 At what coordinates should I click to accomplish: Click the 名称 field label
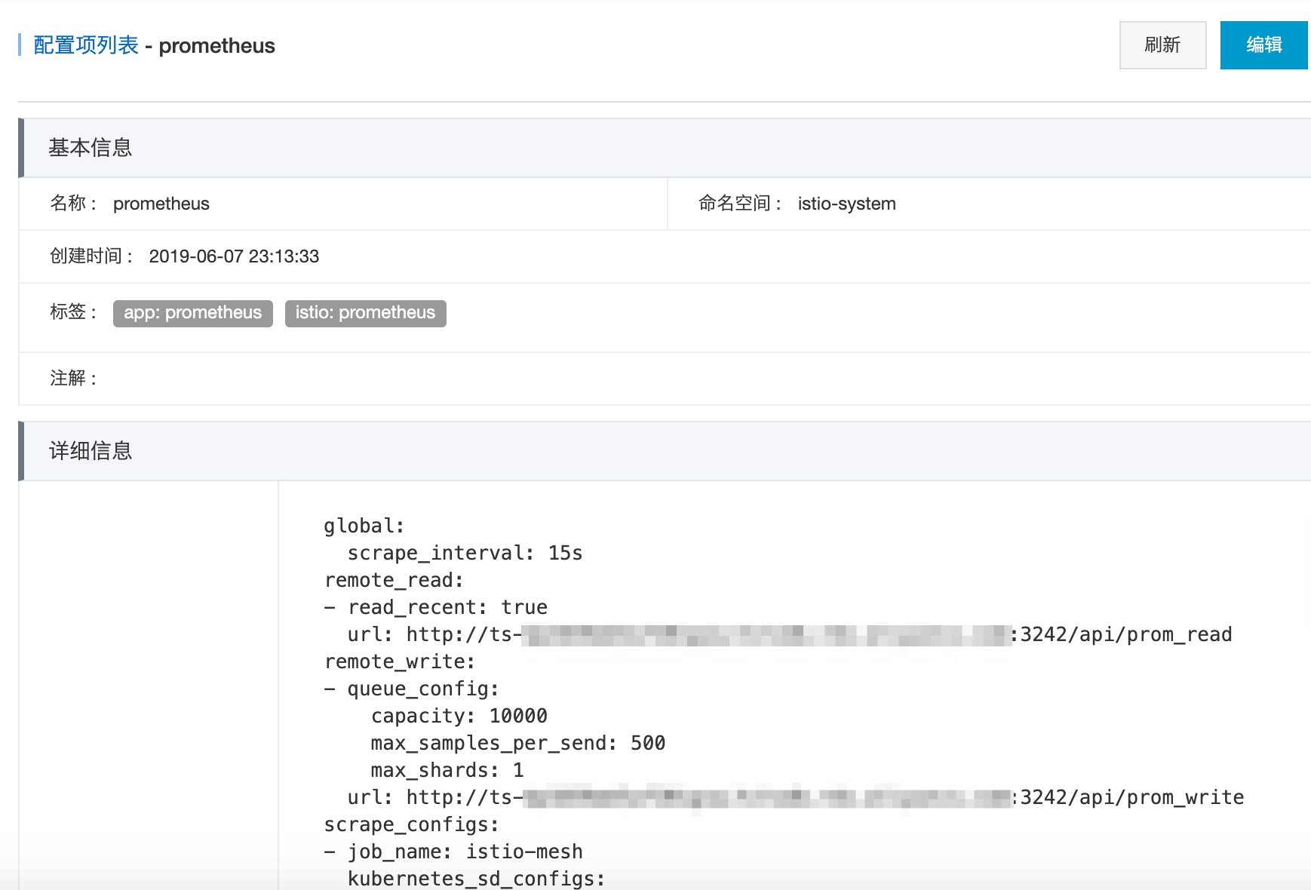pyautogui.click(x=73, y=204)
